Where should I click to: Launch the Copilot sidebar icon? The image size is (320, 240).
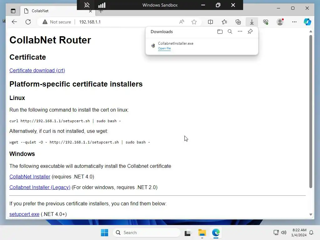pyautogui.click(x=307, y=22)
